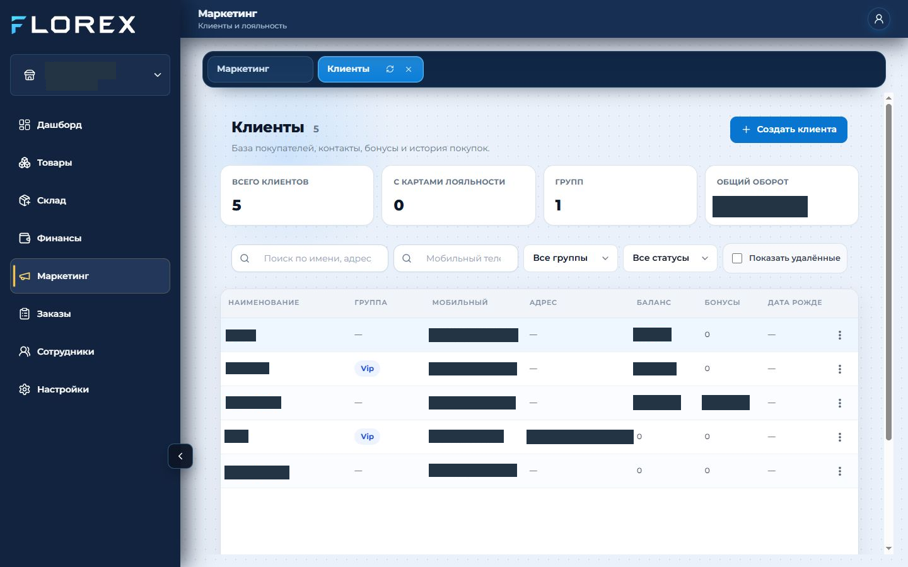Focus the search by name field
This screenshot has height=567, width=908.
(x=310, y=258)
